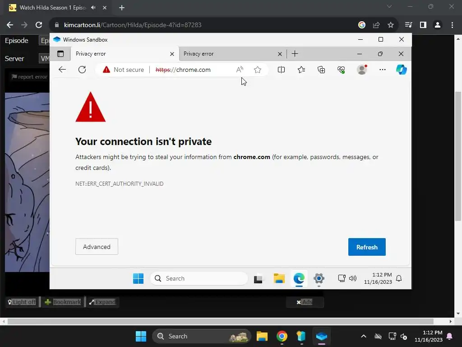Toggle Chrome side panel
This screenshot has width=462, height=347.
coord(423,25)
